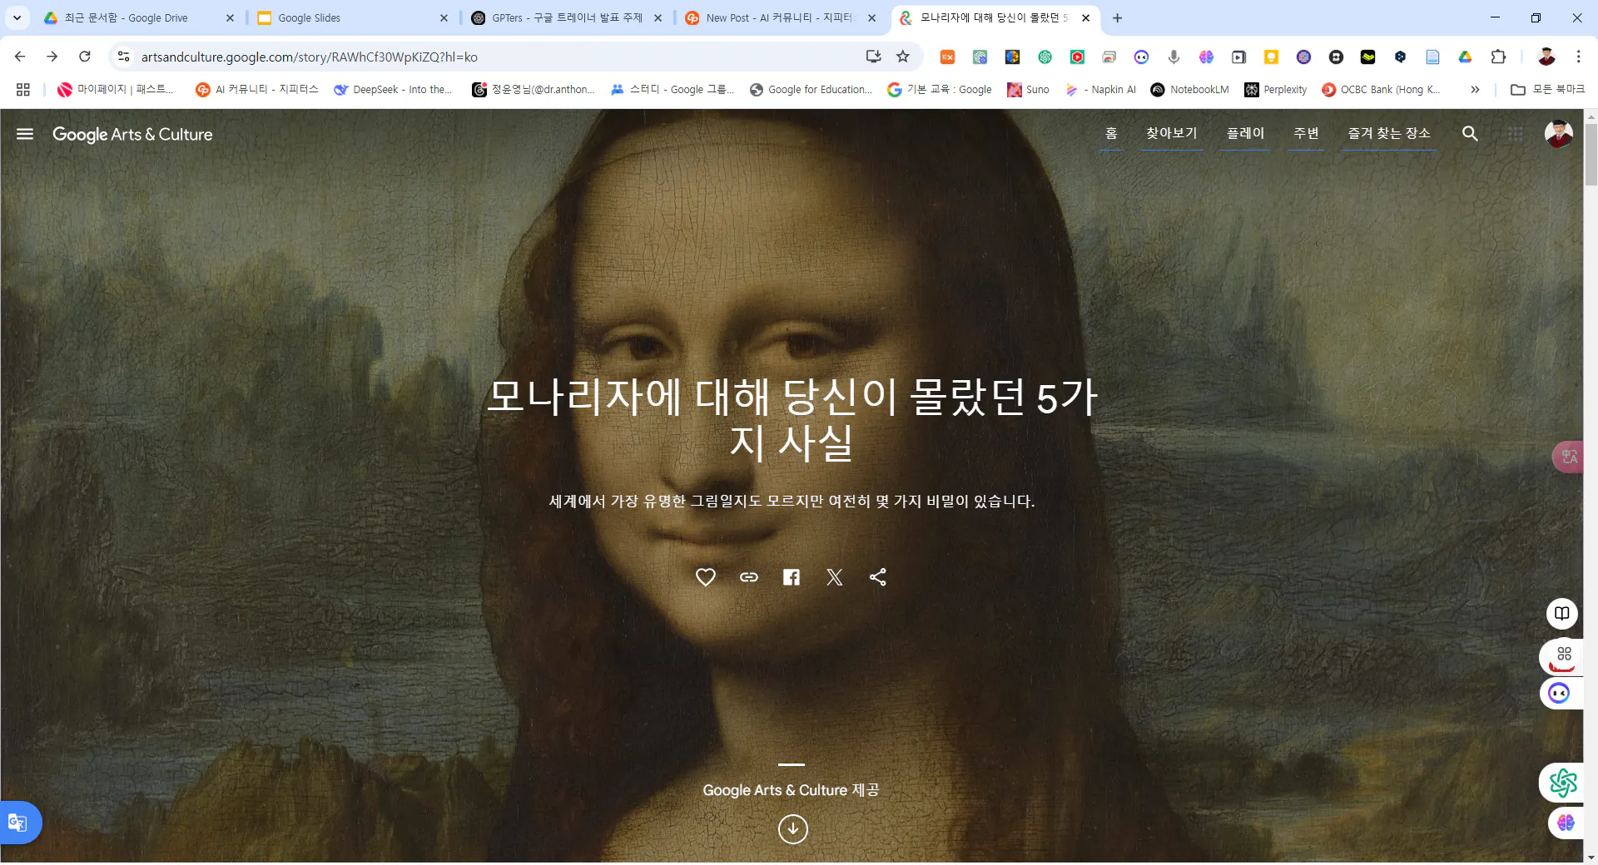Viewport: 1598px width, 865px height.
Task: Open the Google apps grid launcher
Action: coord(1516,133)
